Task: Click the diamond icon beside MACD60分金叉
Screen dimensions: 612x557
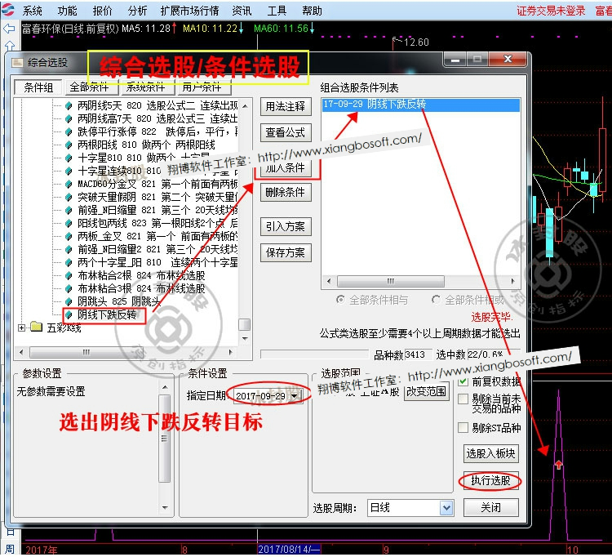Action: 69,184
